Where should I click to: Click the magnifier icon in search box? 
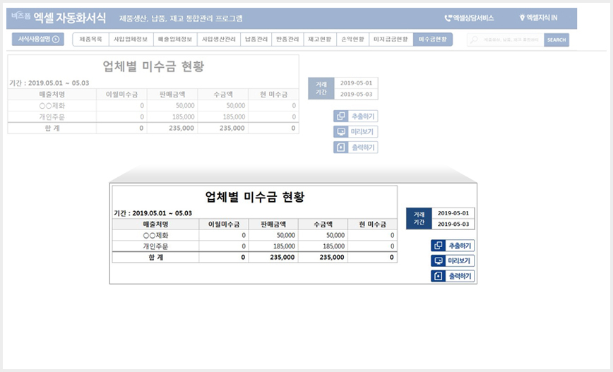(x=474, y=40)
